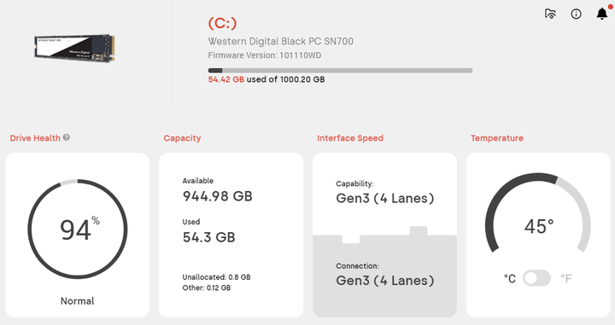Click the Interface Speed section title
This screenshot has width=615, height=325.
[350, 138]
